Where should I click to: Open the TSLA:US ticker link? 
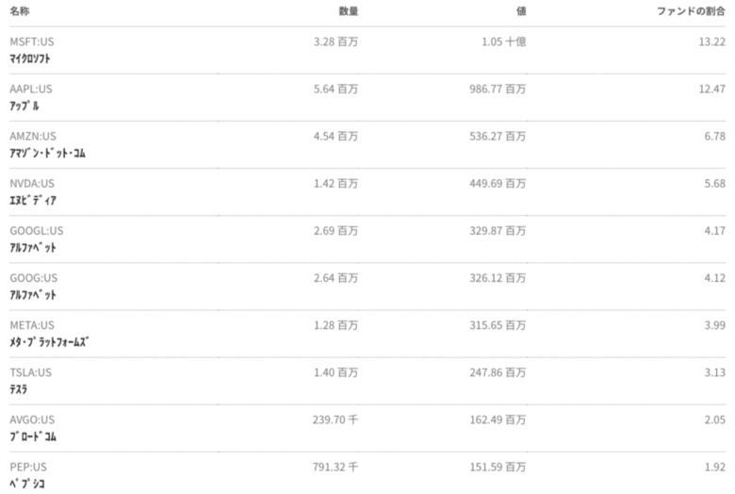coord(30,372)
